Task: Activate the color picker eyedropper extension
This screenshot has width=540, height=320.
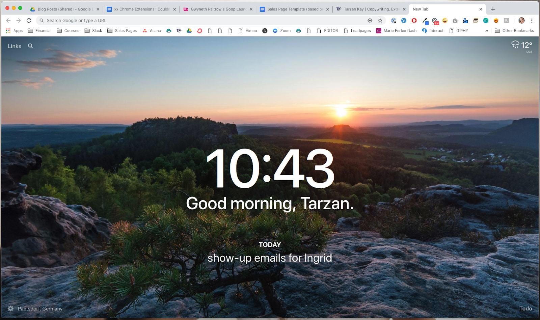Action: 425,21
